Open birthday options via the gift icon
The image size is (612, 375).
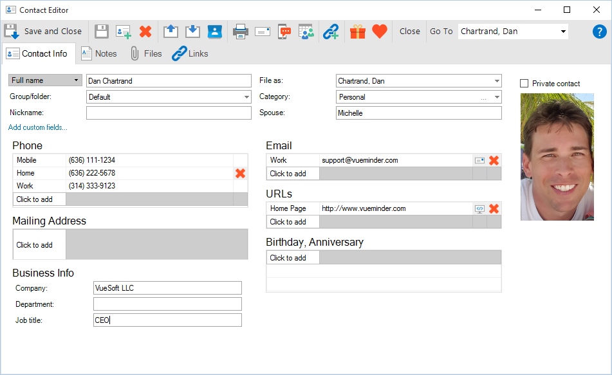point(358,30)
